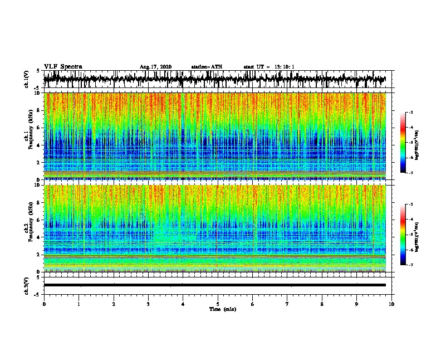This screenshot has height=341, width=441.
Task: Click the ch.1 frequency tick label "6"
Action: tap(39, 128)
